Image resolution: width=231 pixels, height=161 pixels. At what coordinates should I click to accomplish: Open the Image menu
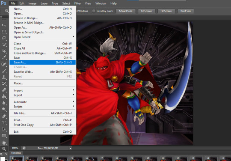tap(32, 3)
